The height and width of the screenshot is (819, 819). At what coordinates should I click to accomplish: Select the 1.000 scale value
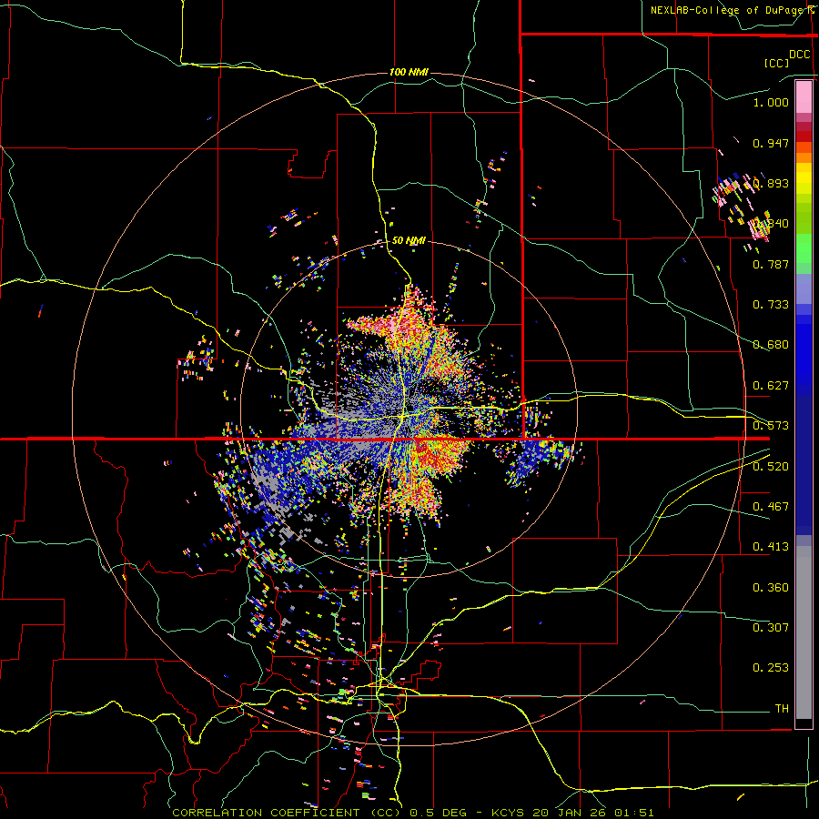(771, 102)
